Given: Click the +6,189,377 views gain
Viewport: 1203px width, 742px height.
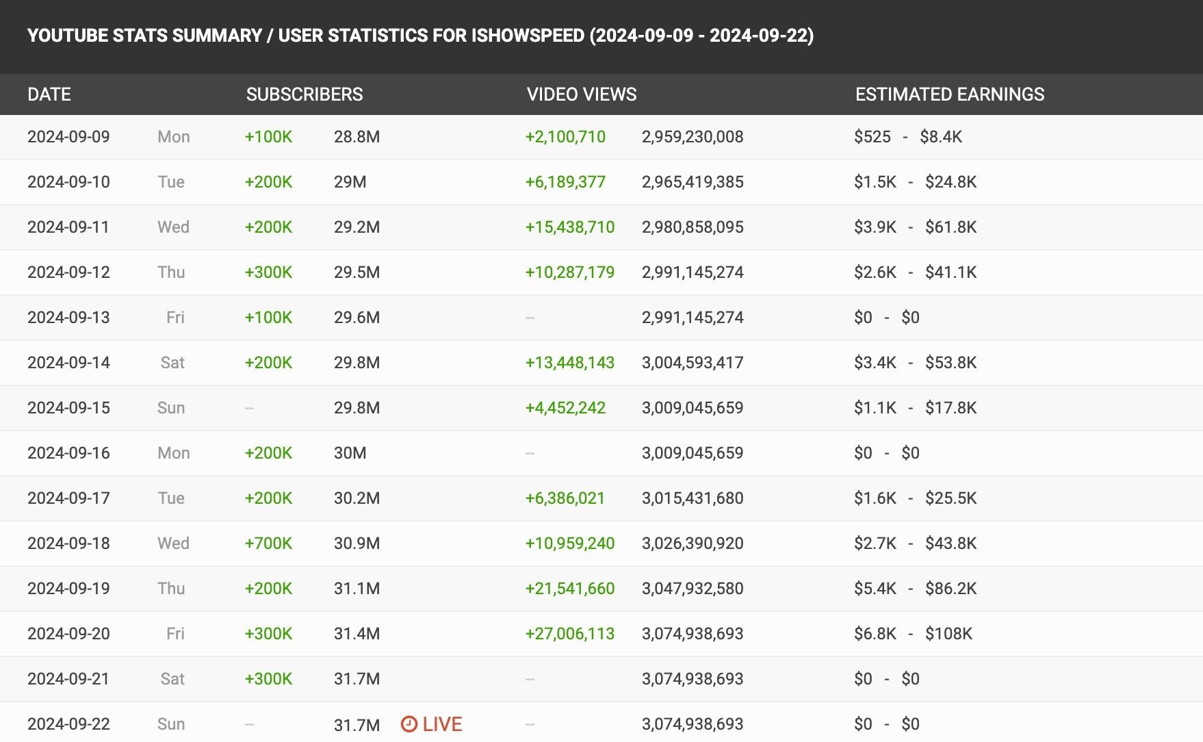Looking at the screenshot, I should tap(565, 182).
